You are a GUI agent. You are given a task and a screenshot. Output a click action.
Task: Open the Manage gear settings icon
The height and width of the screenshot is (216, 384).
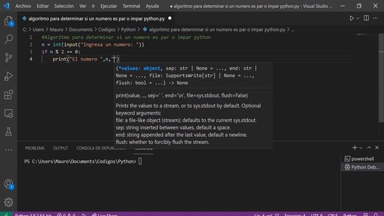pyautogui.click(x=8, y=202)
